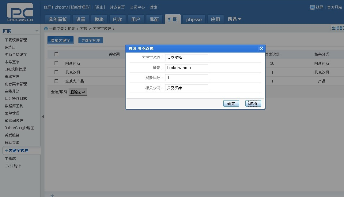The height and width of the screenshot is (197, 344).
Task: Switch to the phpsso tab
Action: 194,19
